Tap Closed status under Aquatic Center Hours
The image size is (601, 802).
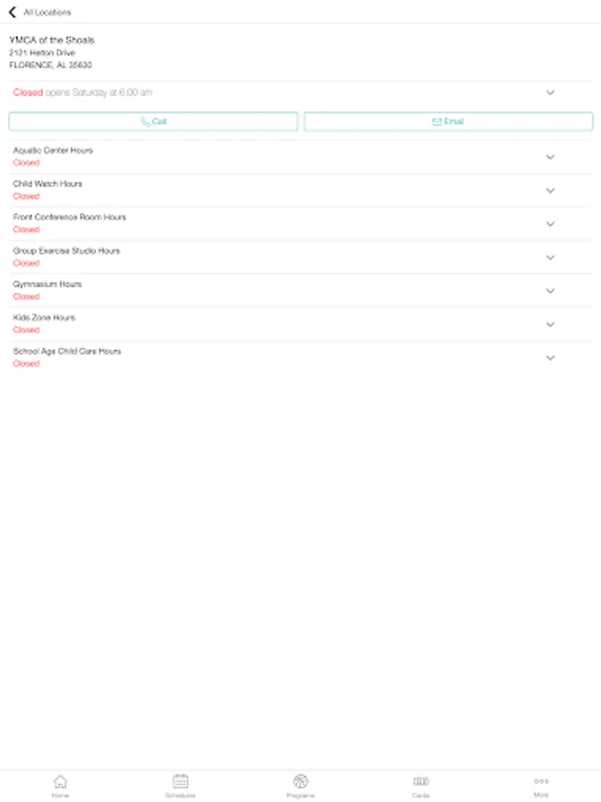point(26,163)
